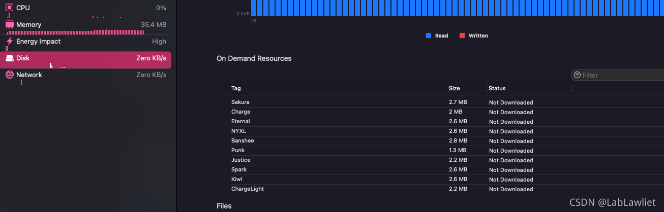Click the Energy Impact High value
The height and width of the screenshot is (212, 664).
click(x=159, y=42)
